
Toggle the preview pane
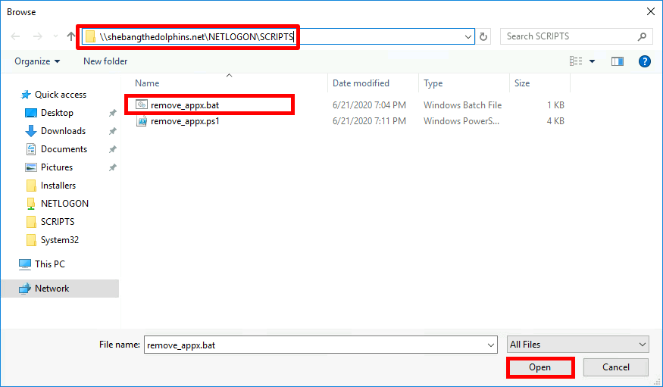(618, 61)
